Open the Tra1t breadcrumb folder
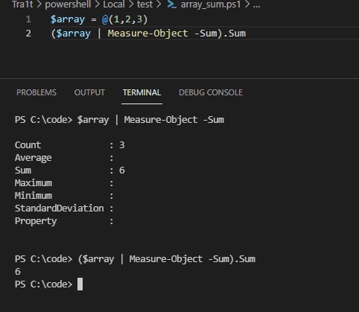 tap(22, 4)
